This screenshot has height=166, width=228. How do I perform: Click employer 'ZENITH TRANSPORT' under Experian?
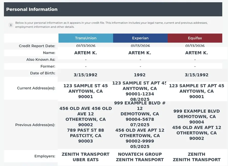tap(140, 160)
